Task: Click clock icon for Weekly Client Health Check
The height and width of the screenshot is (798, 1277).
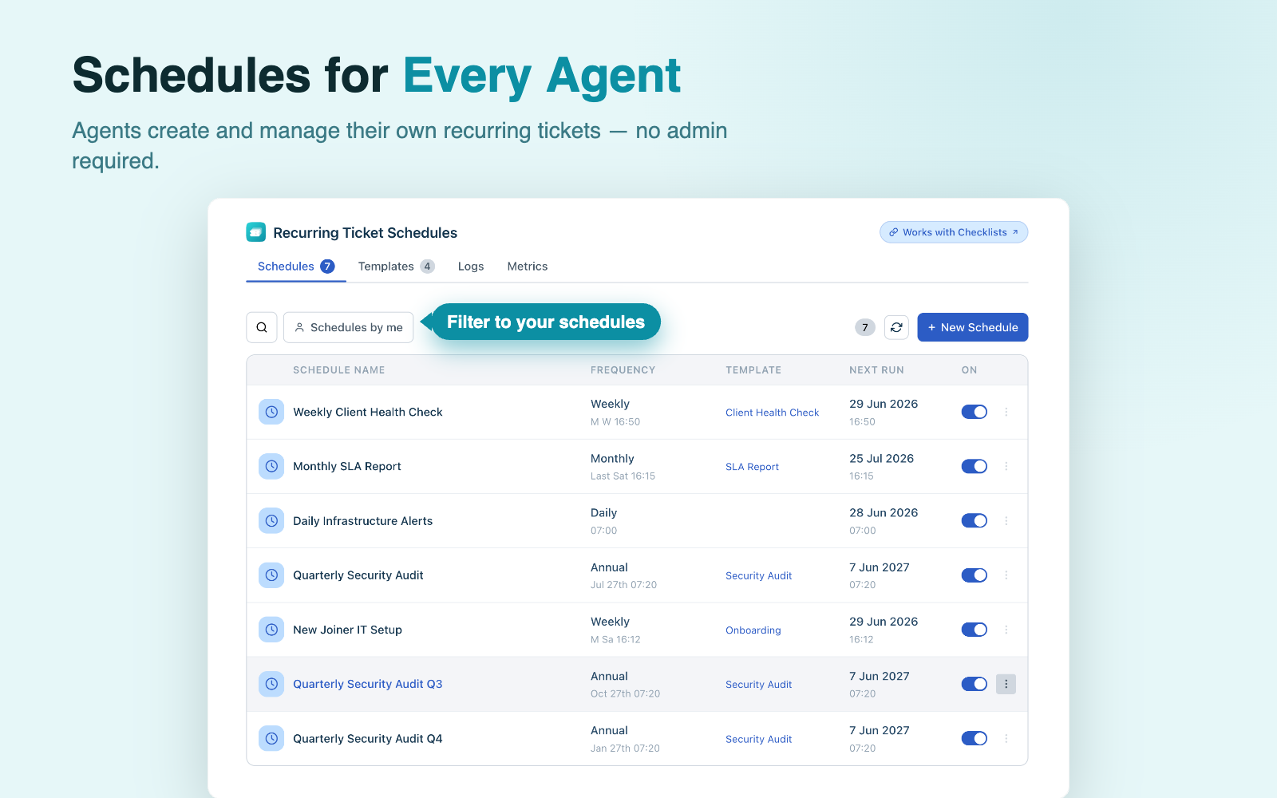Action: 271,412
